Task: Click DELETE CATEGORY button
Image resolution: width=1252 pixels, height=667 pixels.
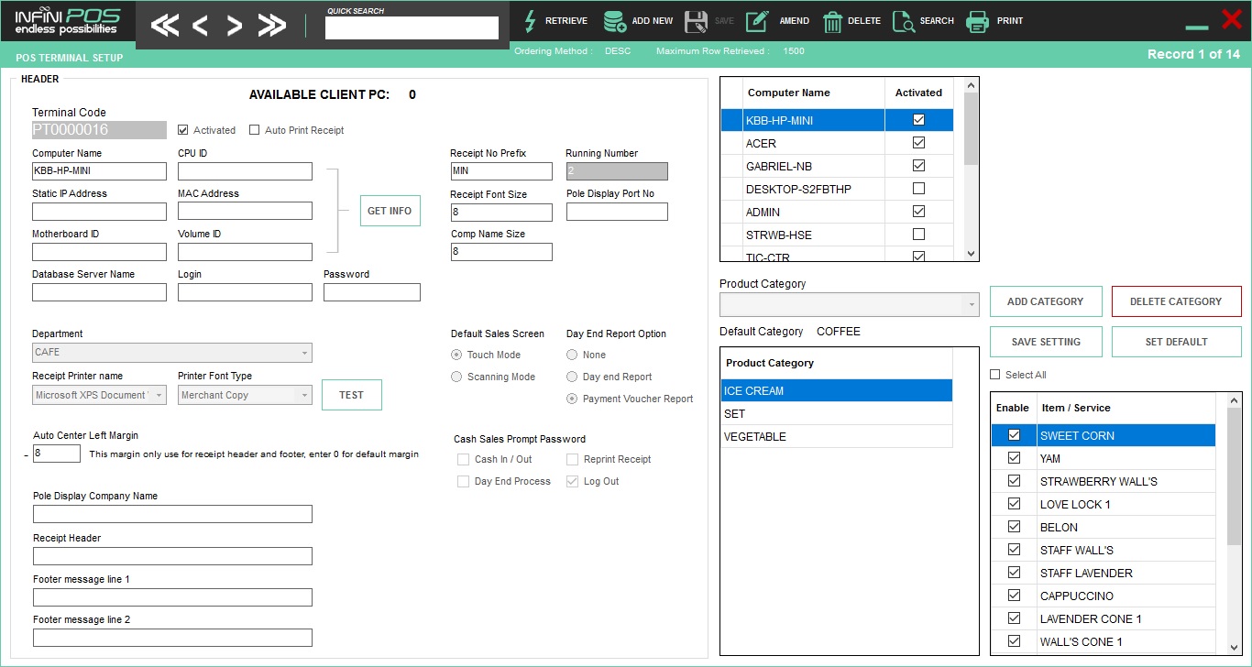Action: pyautogui.click(x=1176, y=301)
